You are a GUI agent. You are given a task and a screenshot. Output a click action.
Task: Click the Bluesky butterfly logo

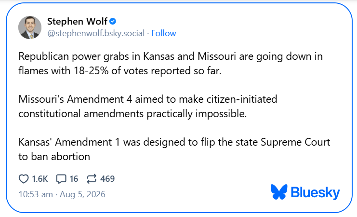coord(279,192)
